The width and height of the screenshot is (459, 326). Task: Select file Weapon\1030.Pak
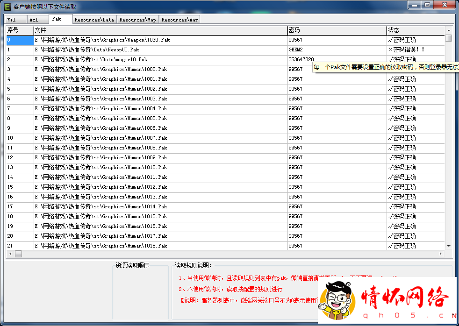161,40
